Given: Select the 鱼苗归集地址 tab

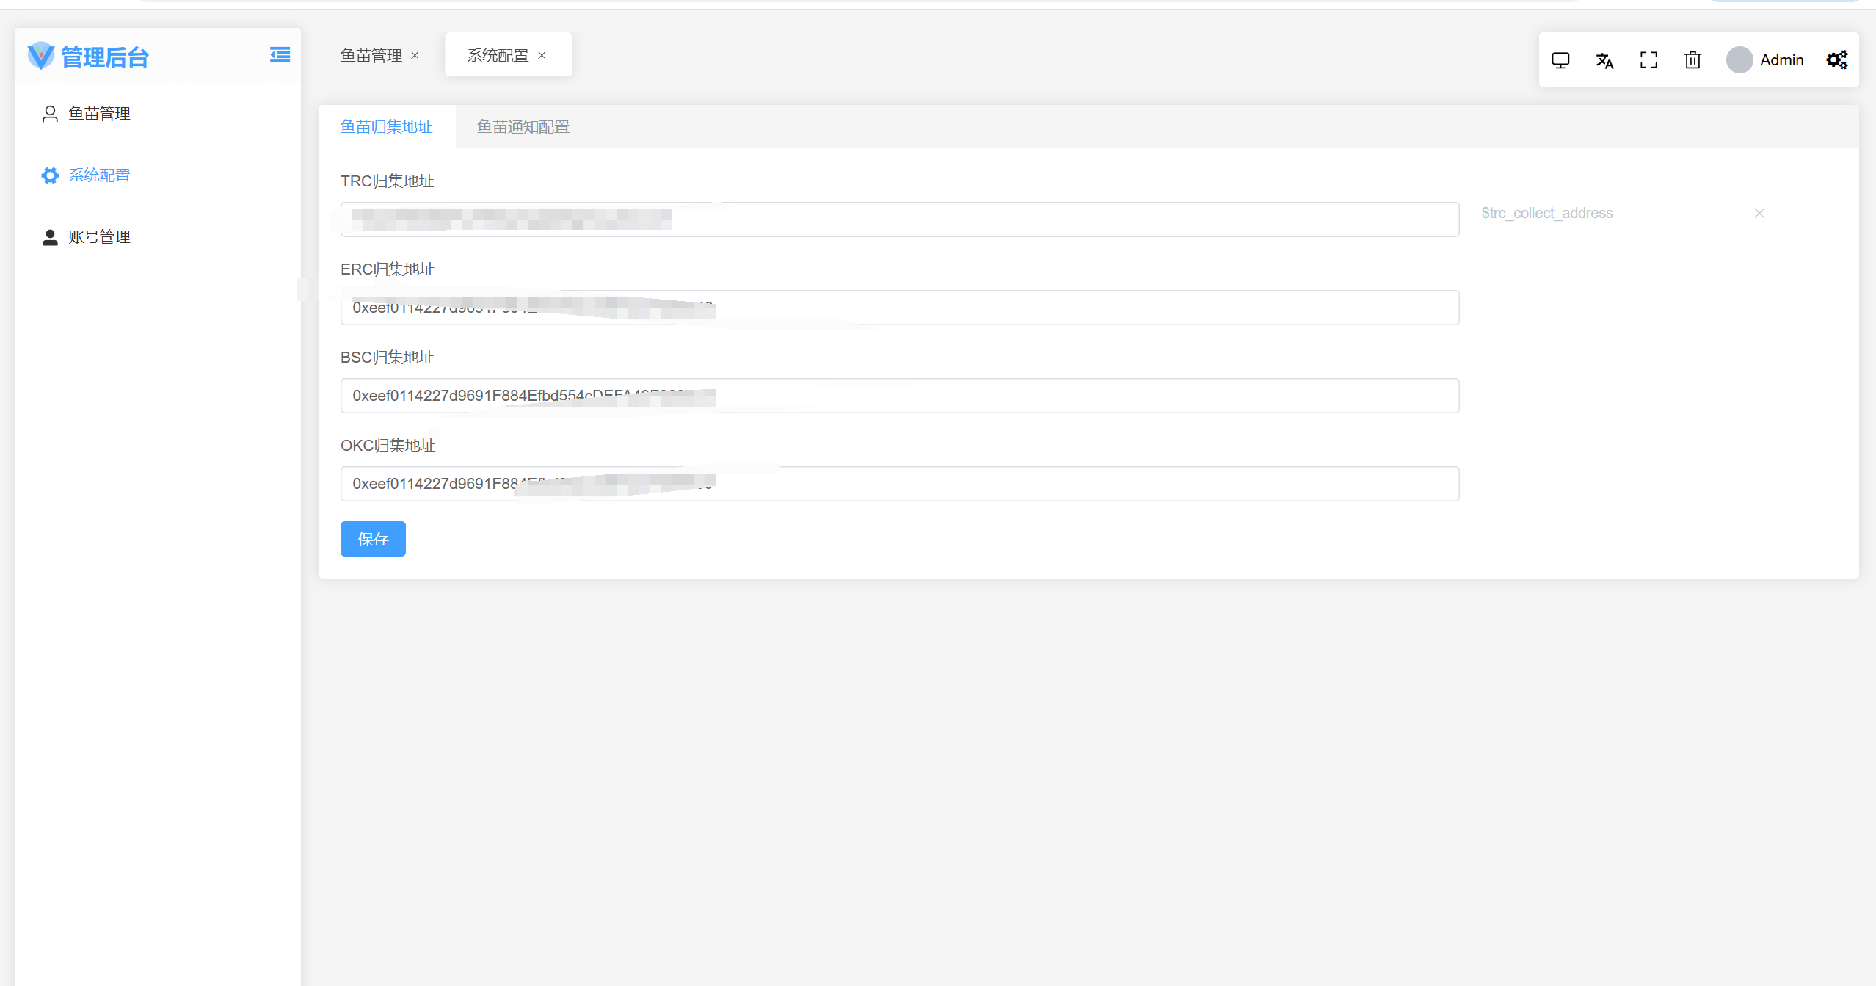Looking at the screenshot, I should click(386, 127).
